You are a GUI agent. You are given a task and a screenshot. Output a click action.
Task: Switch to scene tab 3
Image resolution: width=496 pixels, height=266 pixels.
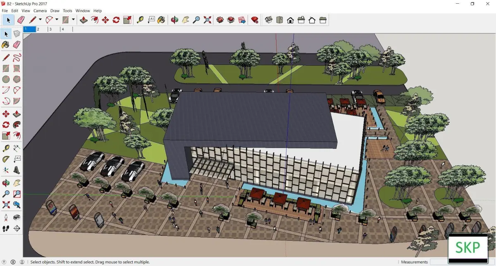[x=54, y=29]
